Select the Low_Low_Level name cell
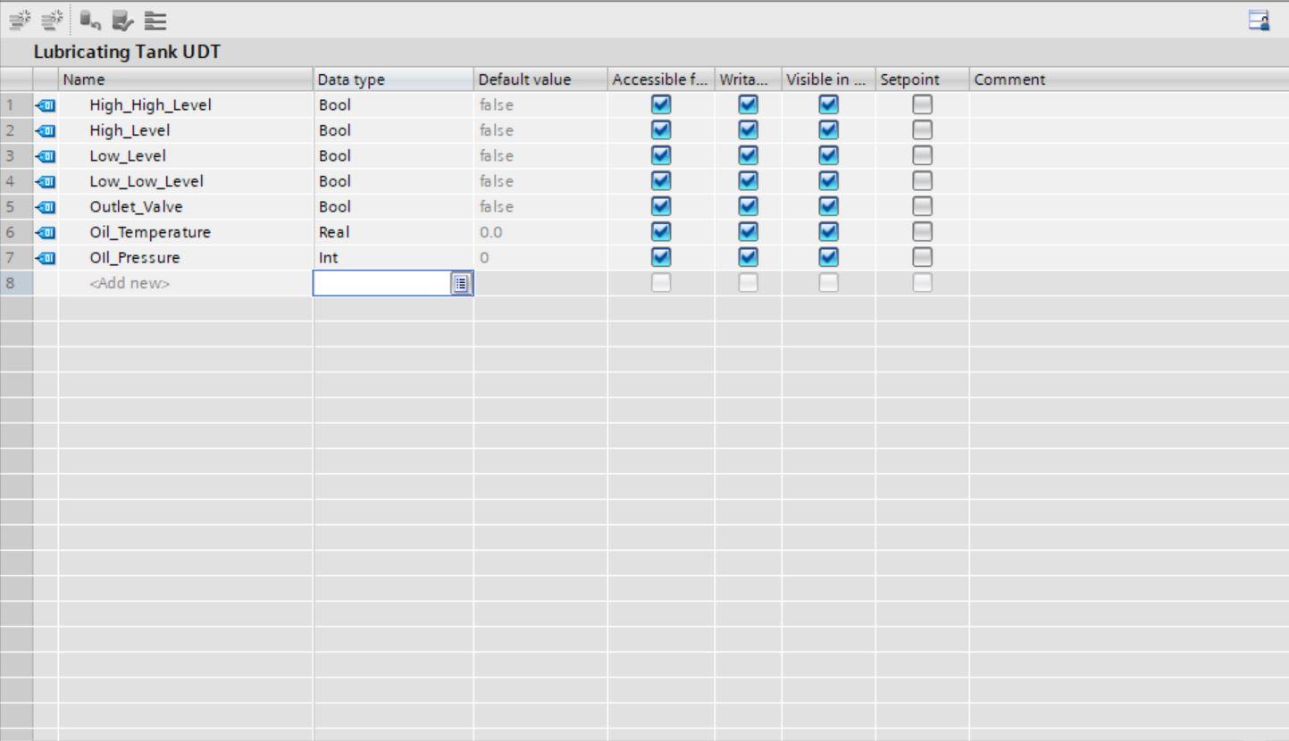 186,181
